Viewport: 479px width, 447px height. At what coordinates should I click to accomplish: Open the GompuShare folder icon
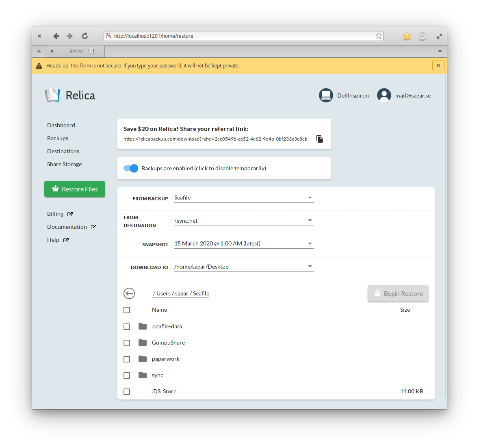coord(143,343)
